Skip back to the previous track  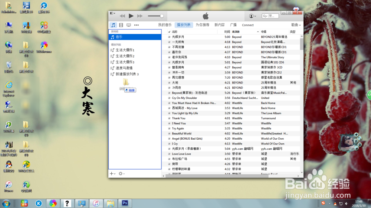click(x=122, y=16)
